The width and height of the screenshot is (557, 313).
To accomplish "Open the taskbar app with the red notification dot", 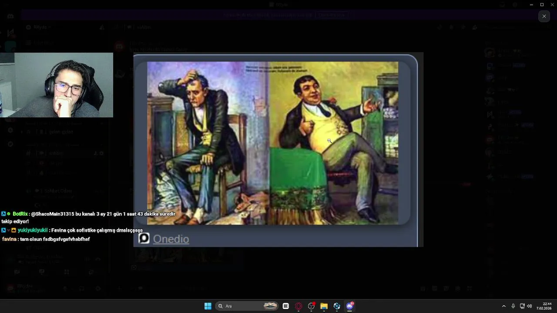I will [x=311, y=306].
